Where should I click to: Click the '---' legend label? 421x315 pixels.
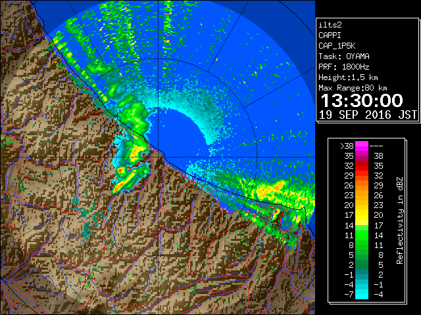pos(376,146)
